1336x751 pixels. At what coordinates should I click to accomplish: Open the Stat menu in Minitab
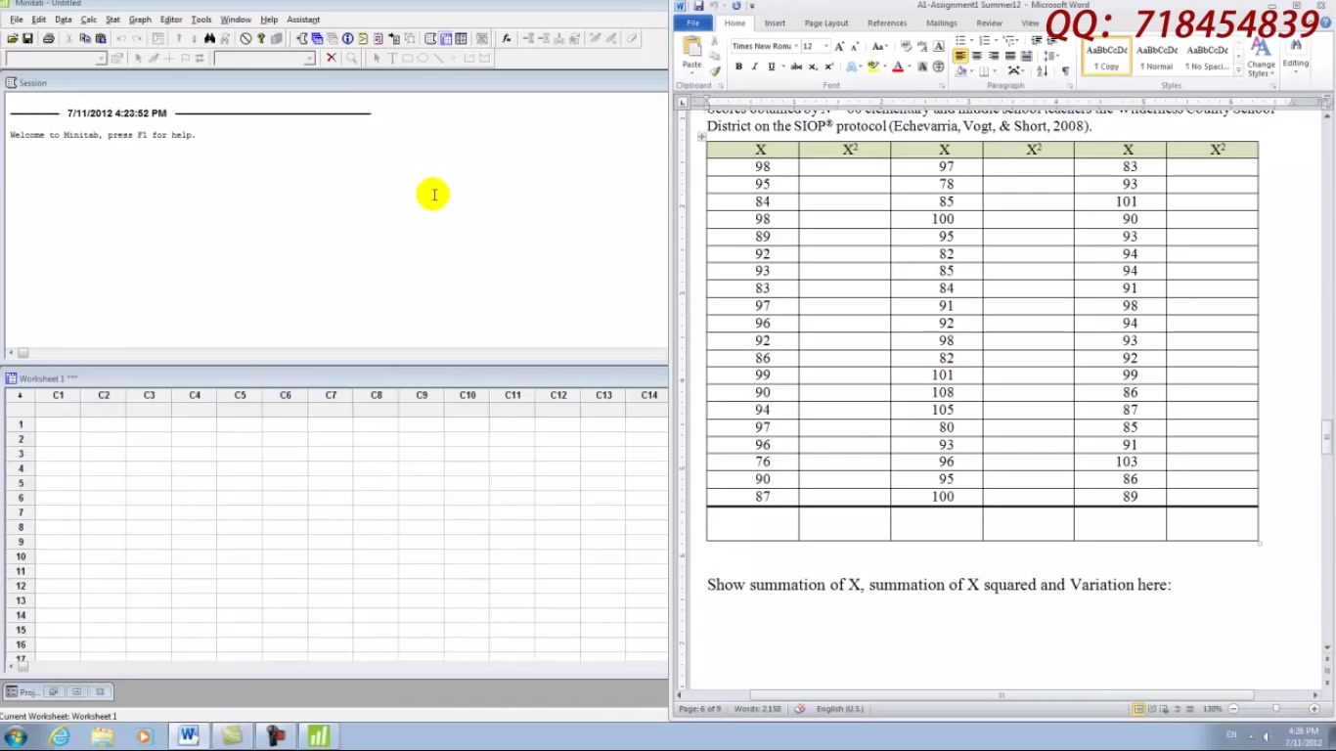pos(112,19)
